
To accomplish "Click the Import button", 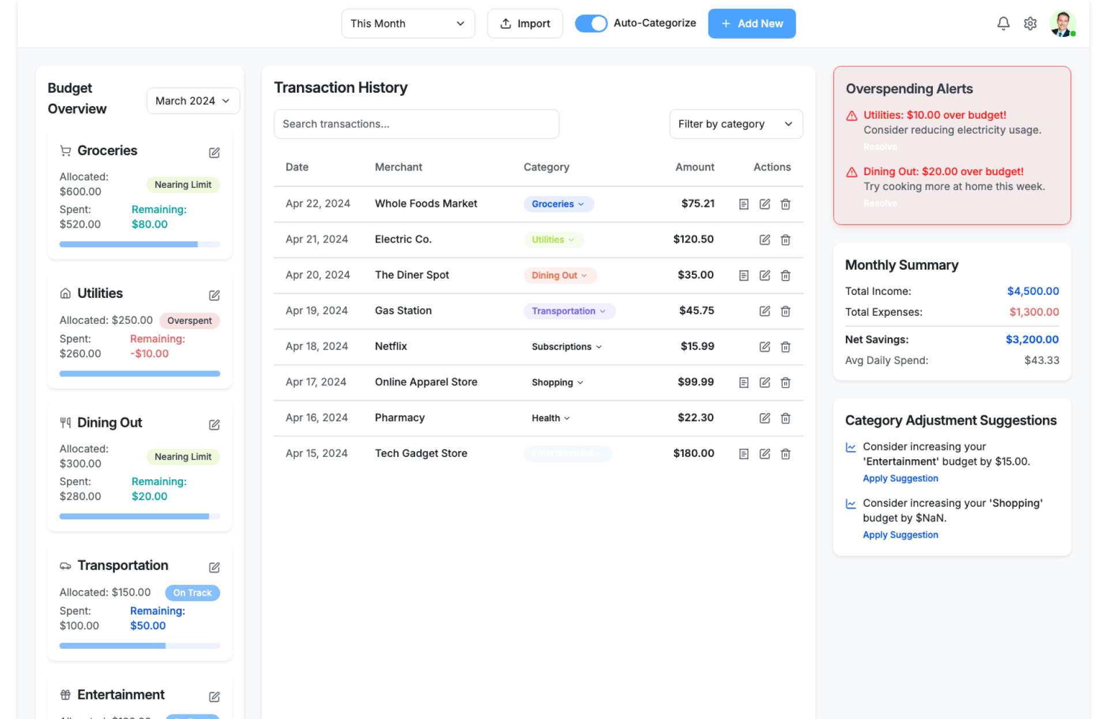I will click(525, 24).
